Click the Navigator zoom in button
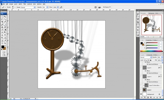Screen dimensions: 164x100 point(160,37)
